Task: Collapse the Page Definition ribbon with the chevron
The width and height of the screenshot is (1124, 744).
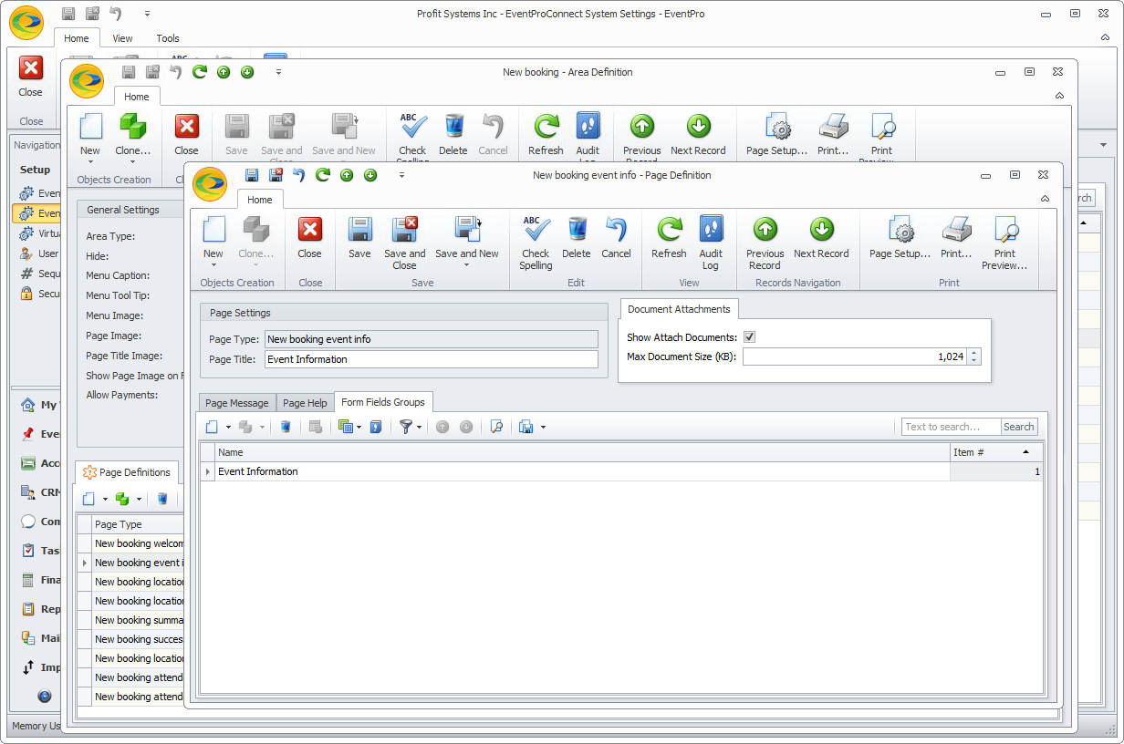Action: click(x=1045, y=199)
